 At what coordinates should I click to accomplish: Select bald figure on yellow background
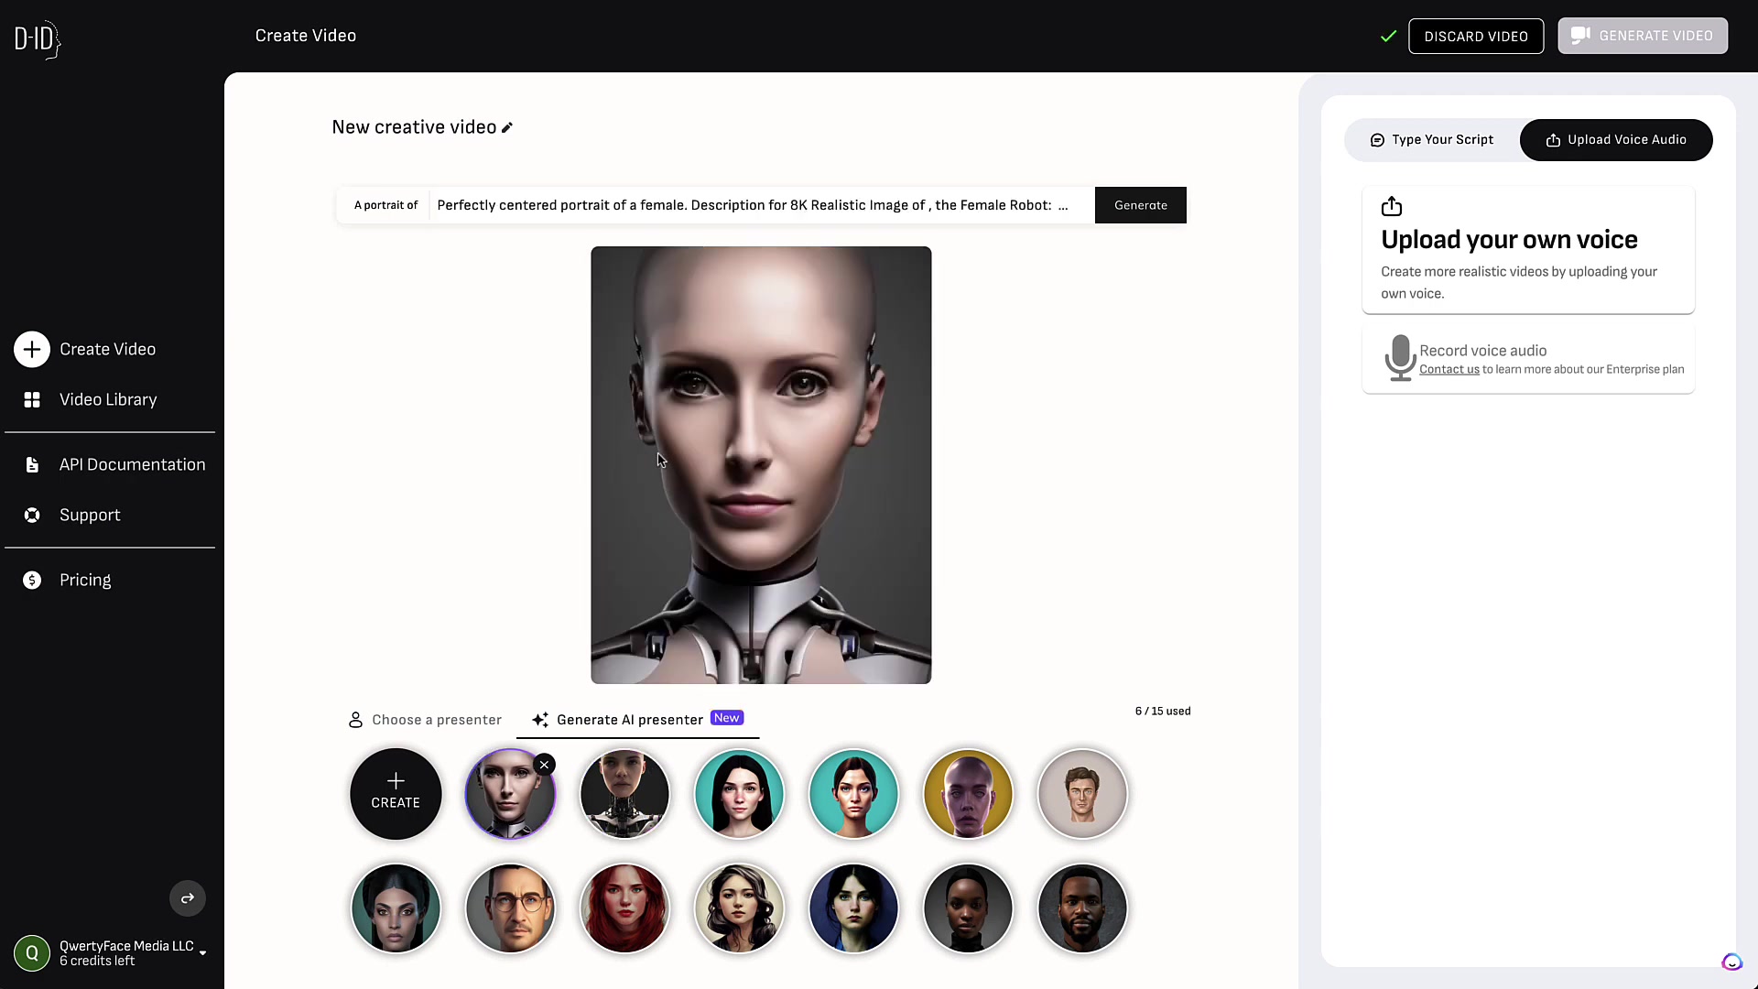[968, 794]
